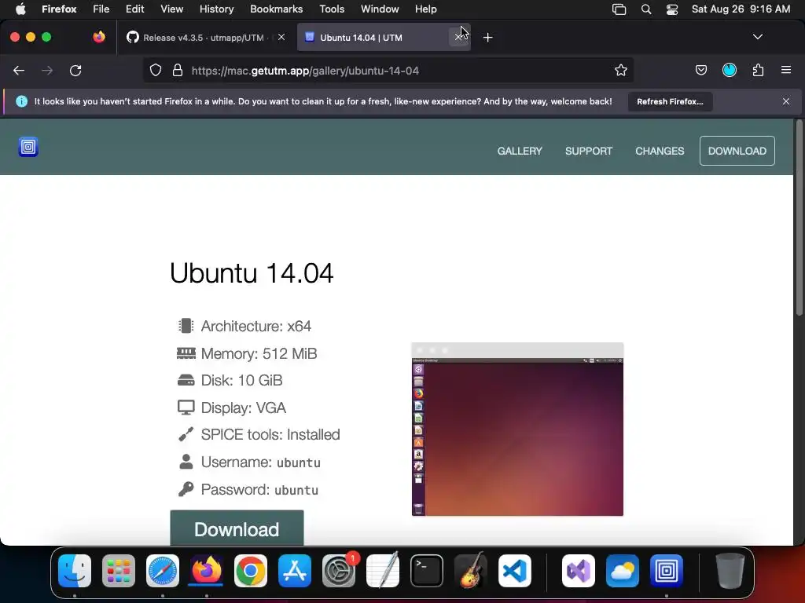Open System Settings from the Dock

[x=339, y=571]
